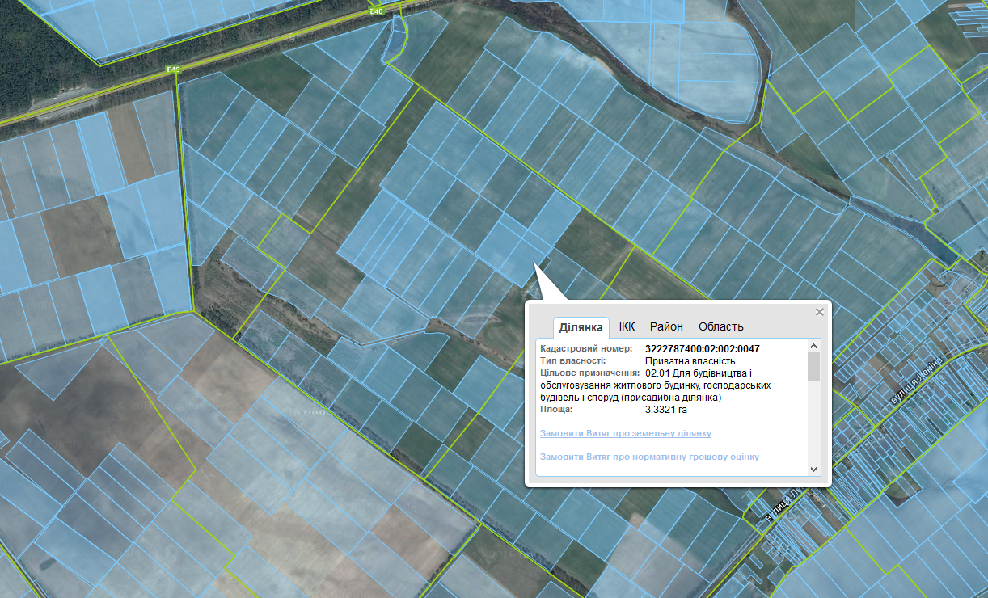Click the street label just below the popup
This screenshot has width=988, height=598.
[783, 507]
